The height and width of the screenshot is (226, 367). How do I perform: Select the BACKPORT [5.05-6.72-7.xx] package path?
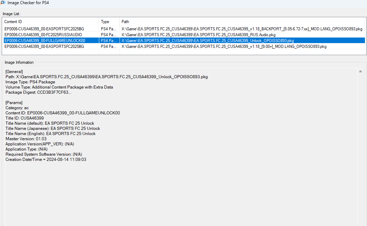pyautogui.click(x=242, y=29)
